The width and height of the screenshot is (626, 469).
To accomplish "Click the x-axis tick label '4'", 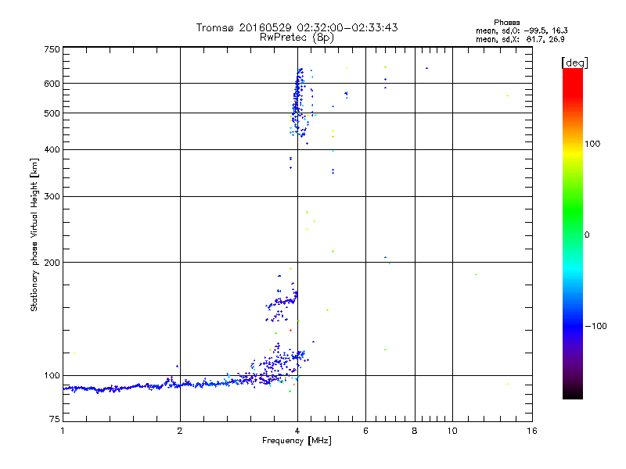I will (297, 431).
